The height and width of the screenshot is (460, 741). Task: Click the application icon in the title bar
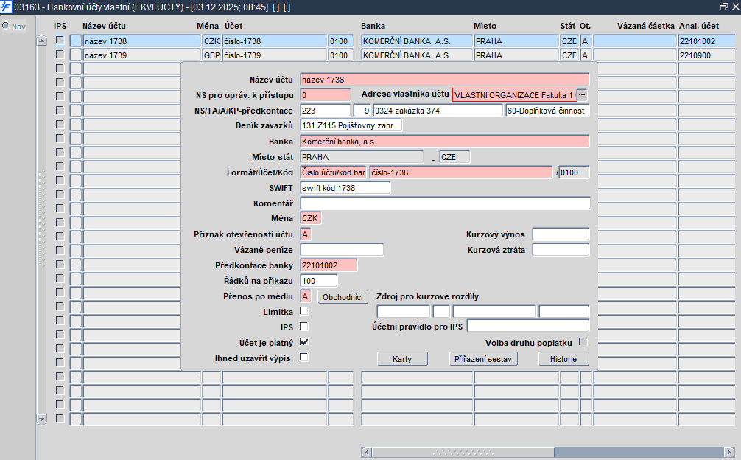pyautogui.click(x=7, y=7)
